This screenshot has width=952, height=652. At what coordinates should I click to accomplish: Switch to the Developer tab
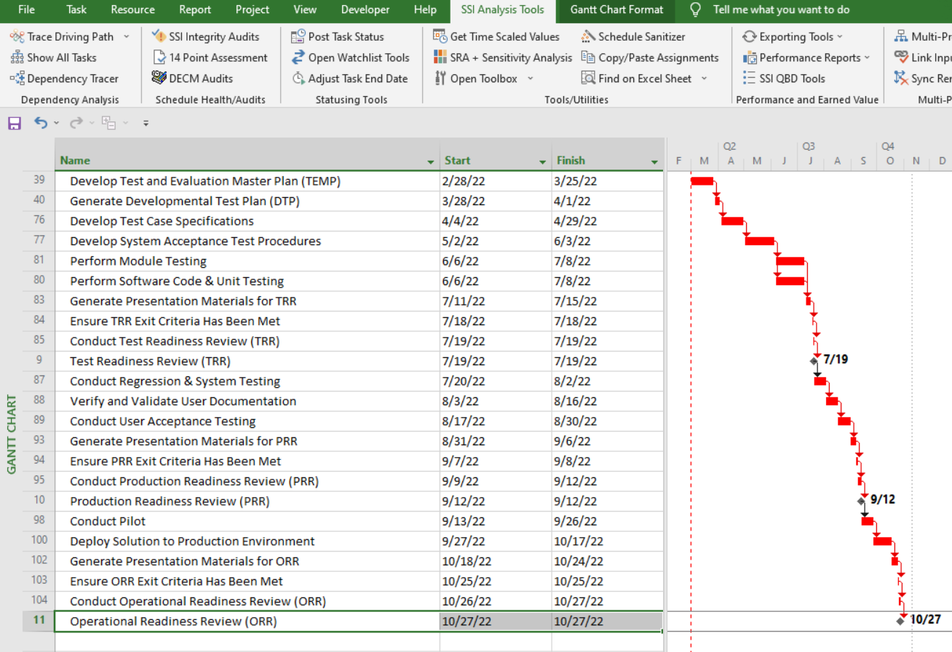click(x=365, y=9)
